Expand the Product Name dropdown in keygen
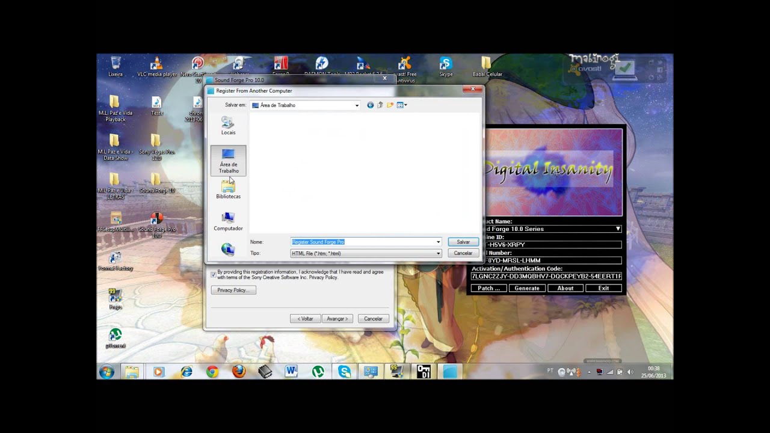 tap(618, 229)
